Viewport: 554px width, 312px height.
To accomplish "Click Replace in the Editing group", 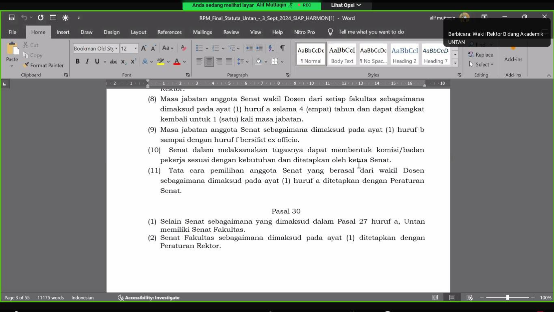I will 480,55.
